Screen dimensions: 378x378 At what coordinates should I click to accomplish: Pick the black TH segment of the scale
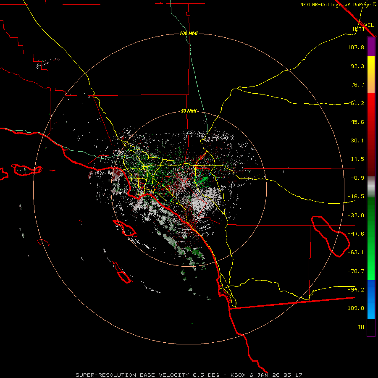click(371, 327)
